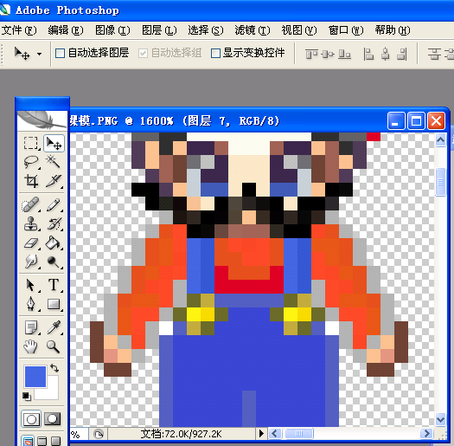This screenshot has width=454, height=446.
Task: Align left edges in options bar
Action: pyautogui.click(x=368, y=54)
